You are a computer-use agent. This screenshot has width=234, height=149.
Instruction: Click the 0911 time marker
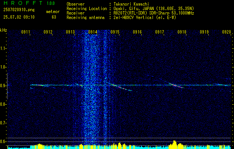[26, 32]
